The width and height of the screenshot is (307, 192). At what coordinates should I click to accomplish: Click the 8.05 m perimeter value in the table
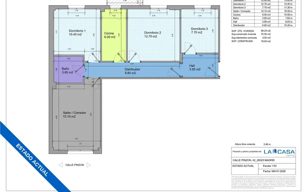[x=288, y=22]
